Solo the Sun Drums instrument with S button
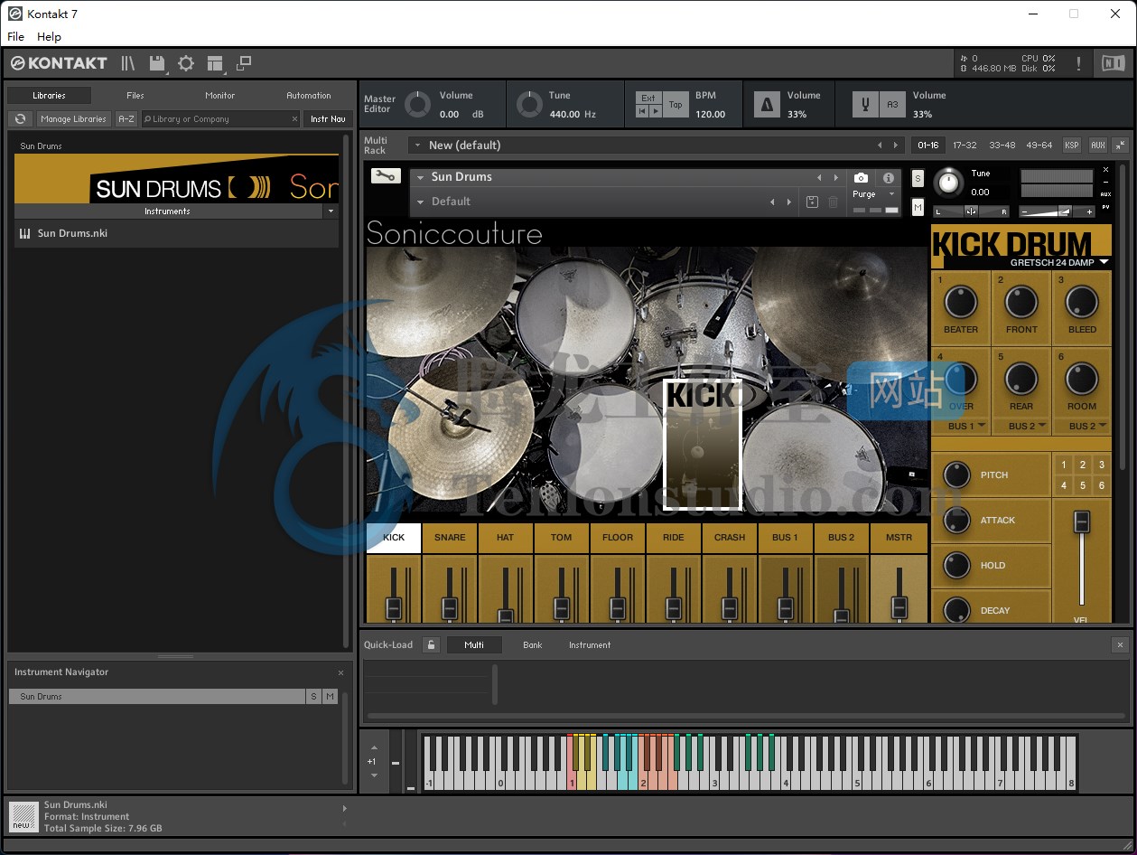 point(918,178)
